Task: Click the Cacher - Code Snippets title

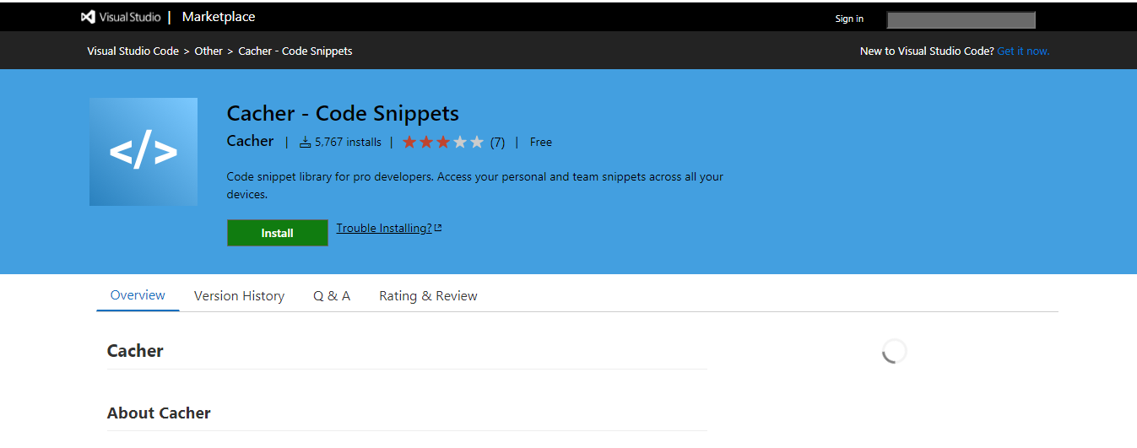Action: coord(343,113)
